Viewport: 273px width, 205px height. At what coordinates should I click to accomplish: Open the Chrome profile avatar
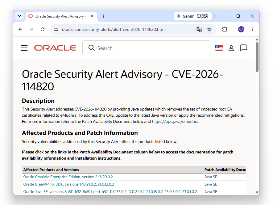click(241, 29)
